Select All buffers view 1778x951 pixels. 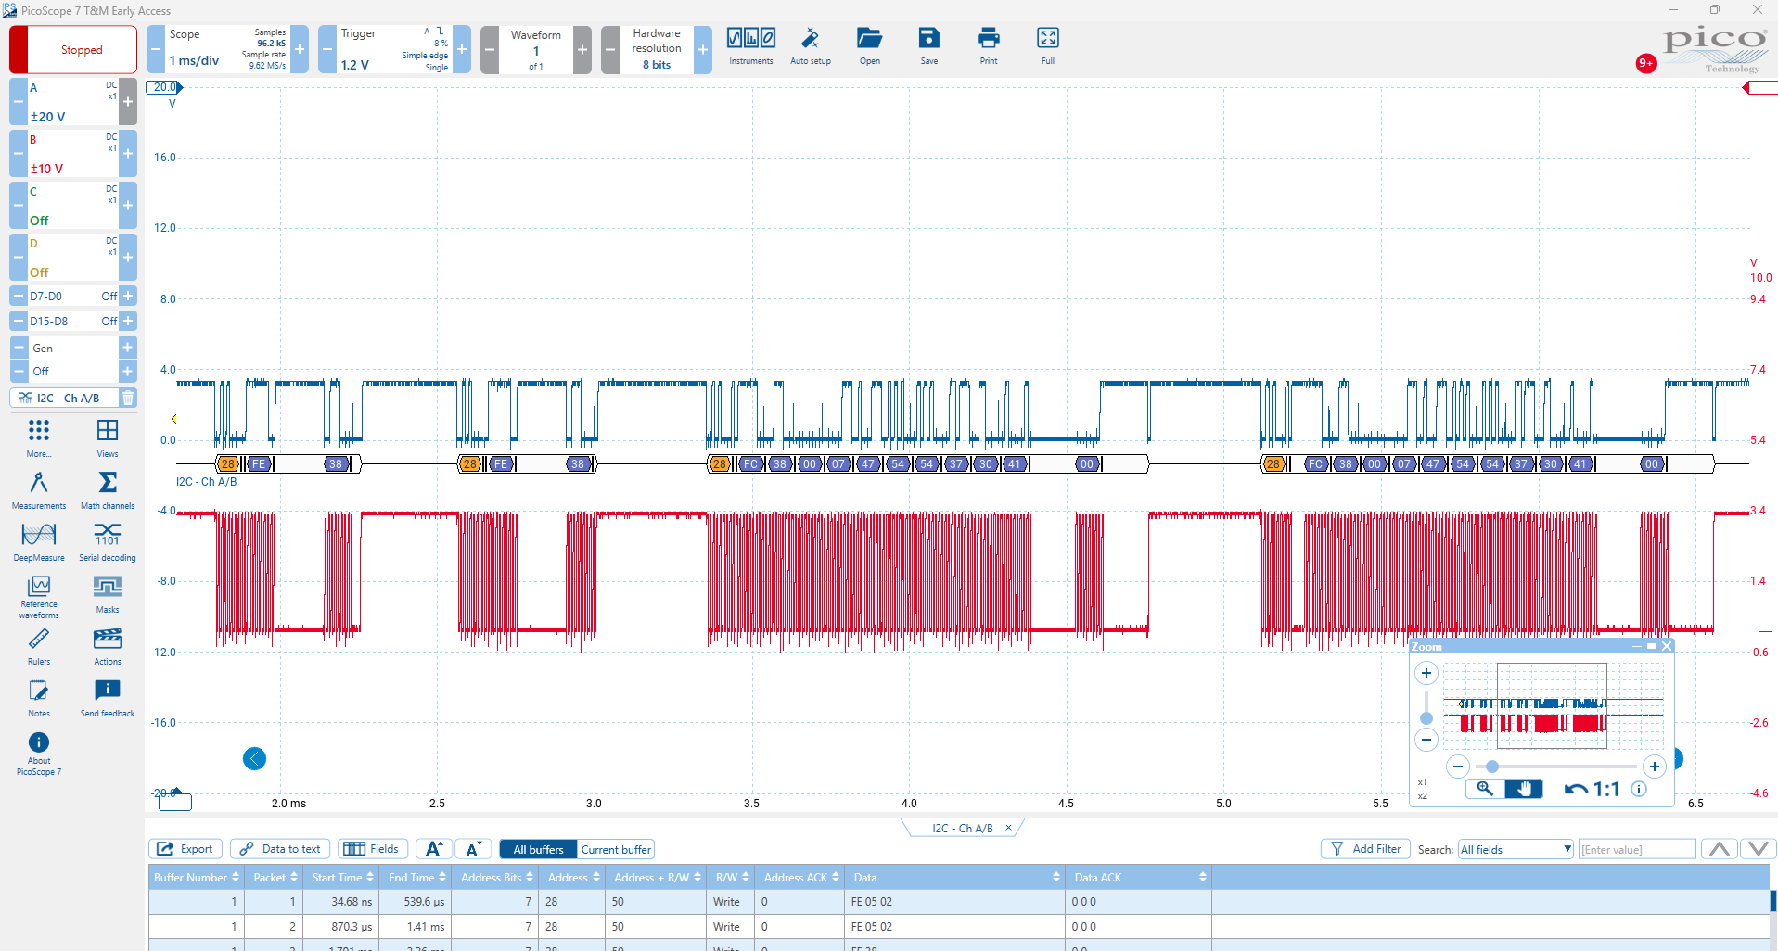[x=538, y=849]
